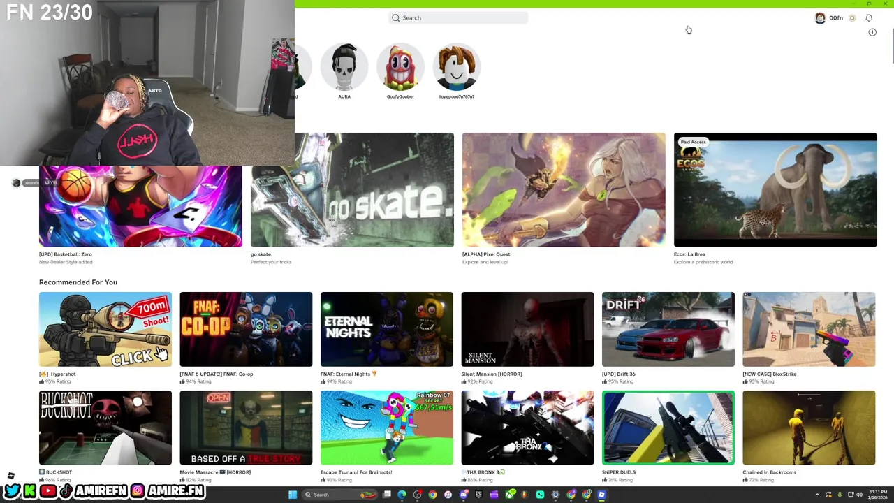894x503 pixels.
Task: Open the Movie Massacre [HORROR] thumbnail
Action: 246,428
